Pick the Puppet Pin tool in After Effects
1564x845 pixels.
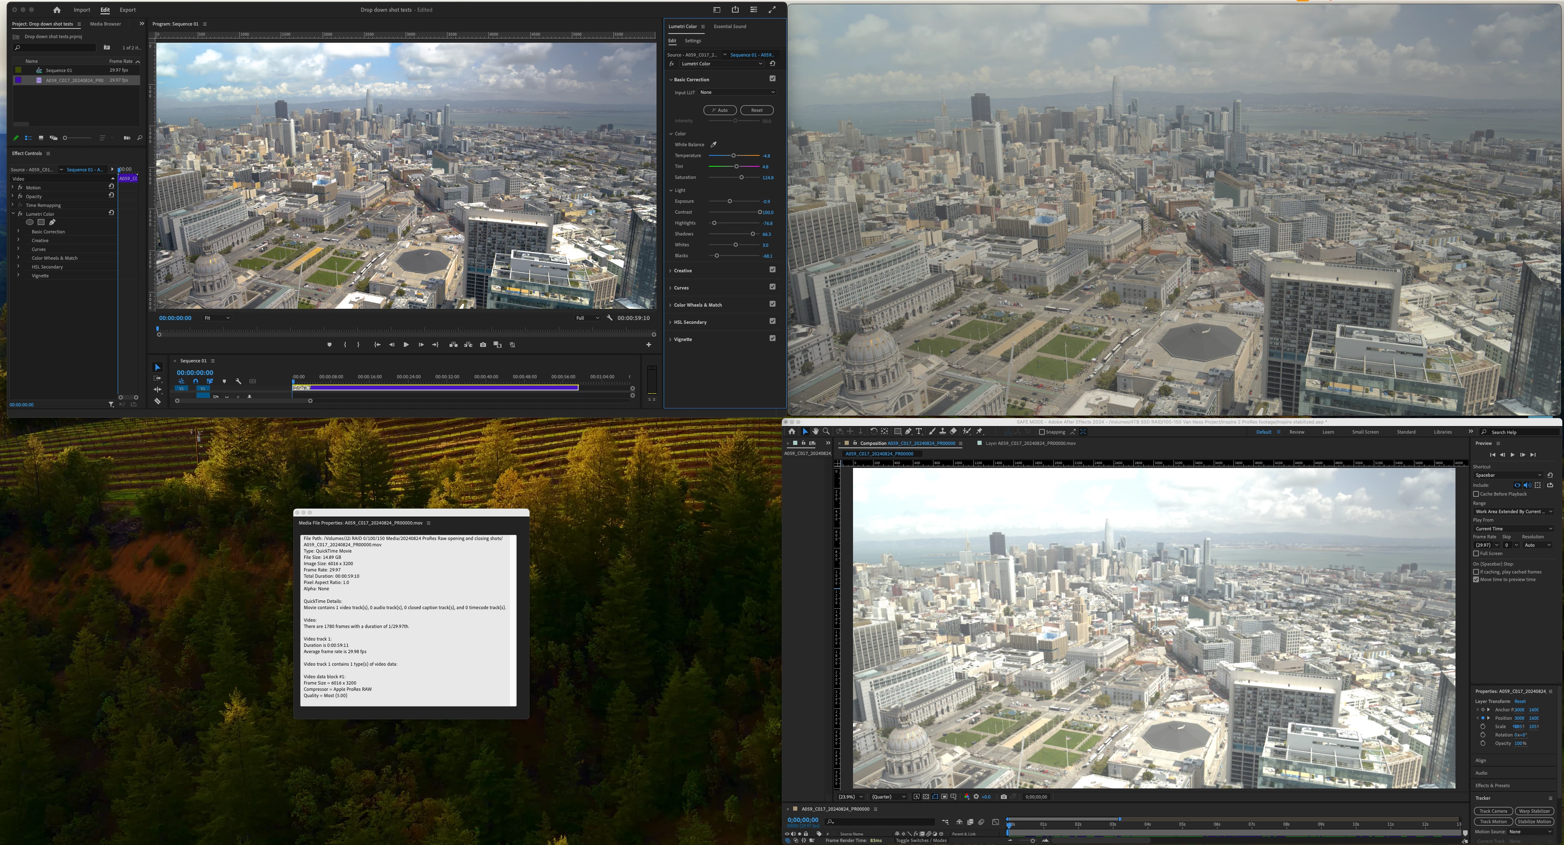(979, 432)
